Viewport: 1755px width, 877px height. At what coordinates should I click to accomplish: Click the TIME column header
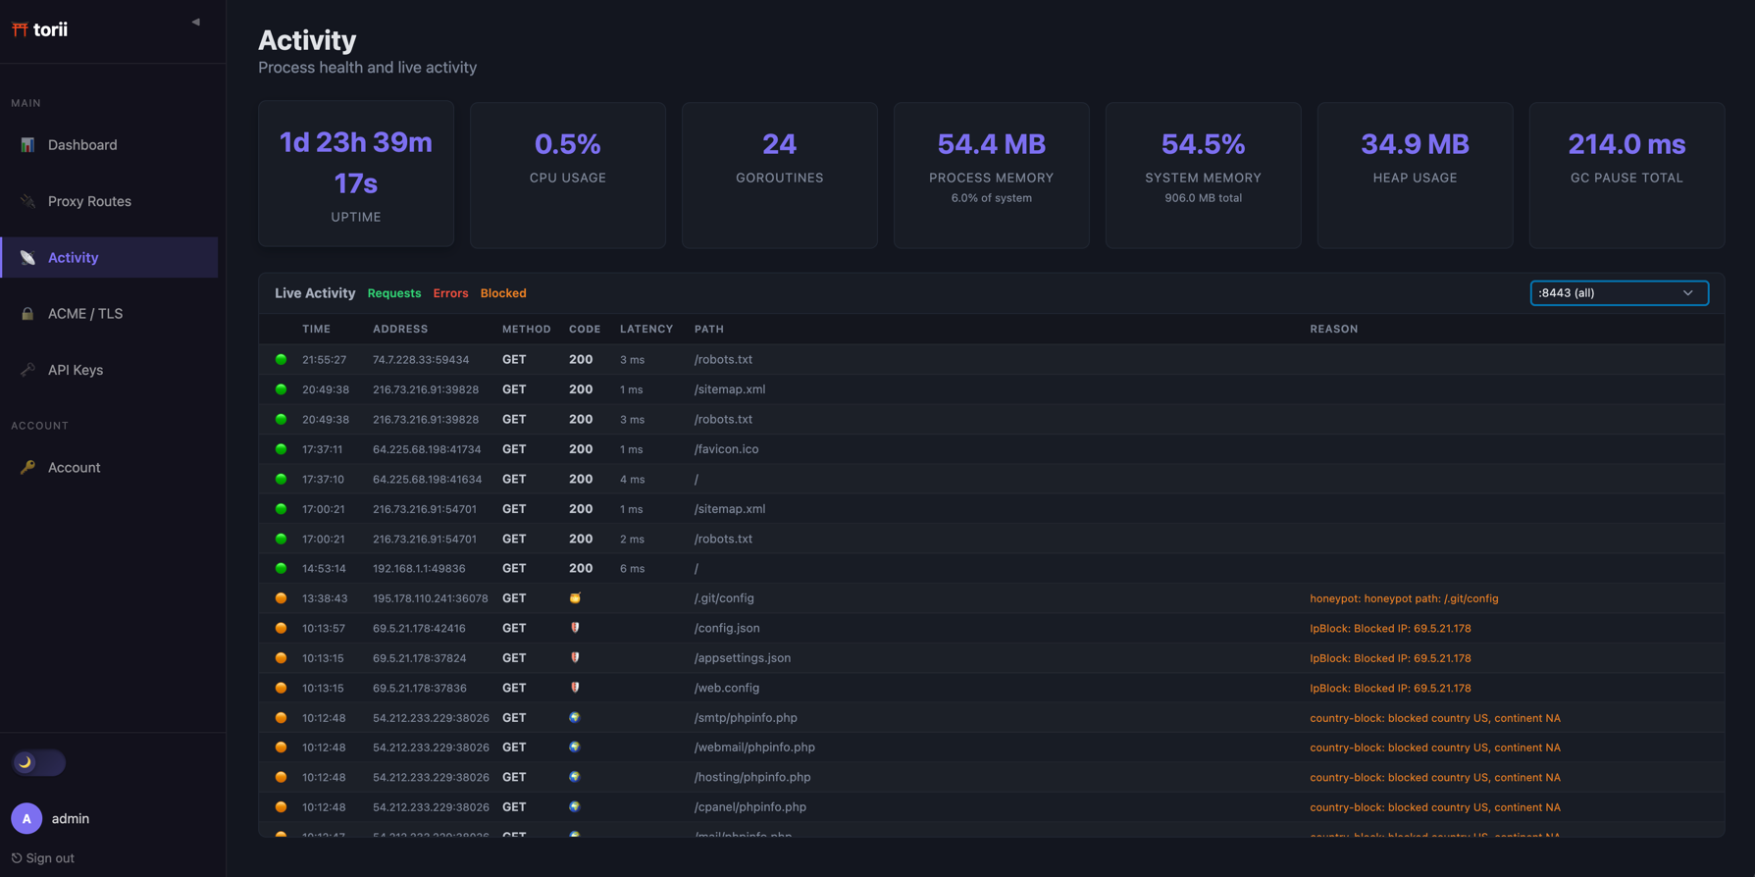click(x=316, y=330)
